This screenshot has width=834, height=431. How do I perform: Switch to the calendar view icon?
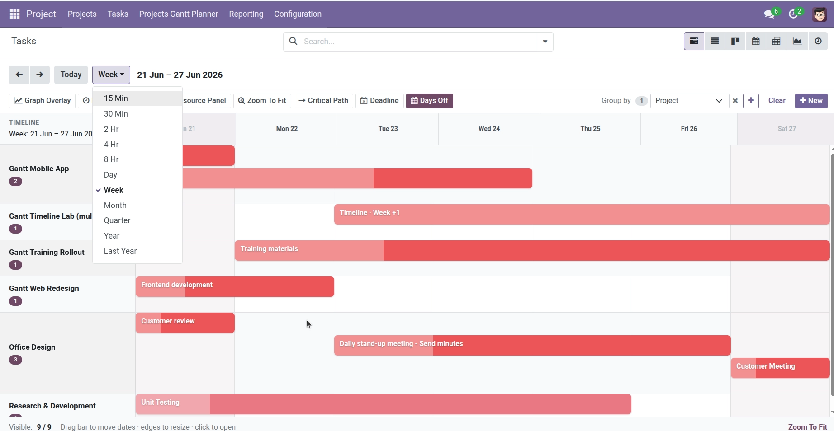(x=756, y=41)
